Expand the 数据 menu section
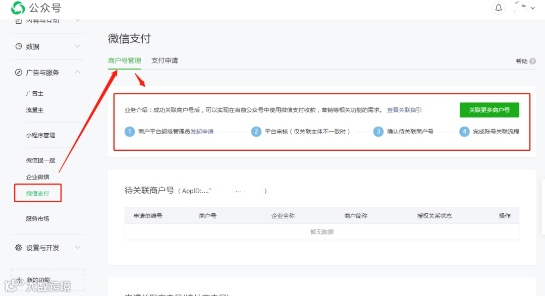The width and height of the screenshot is (545, 296). [78, 46]
